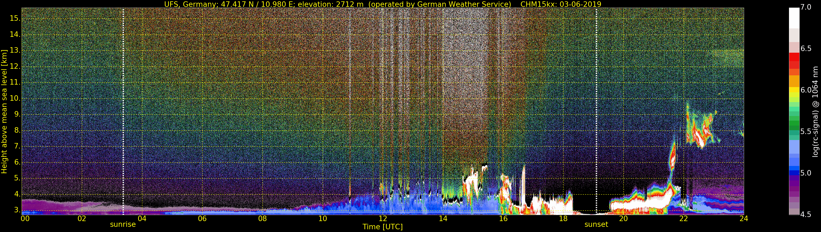
Task: Click the '5.0' colorbar tick value
Action: pos(806,173)
